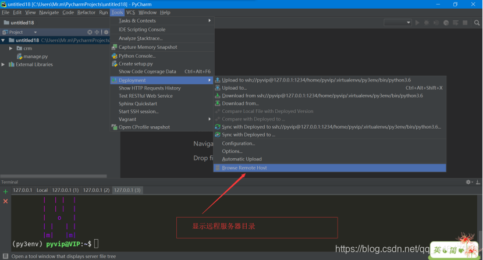483x260 pixels.
Task: Open Deployment Configuration... entry
Action: (239, 143)
